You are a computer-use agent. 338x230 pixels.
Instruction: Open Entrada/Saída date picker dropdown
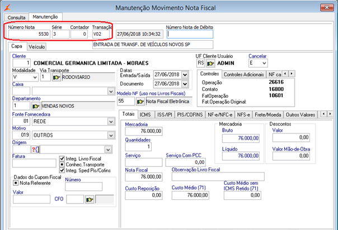pyautogui.click(x=185, y=75)
